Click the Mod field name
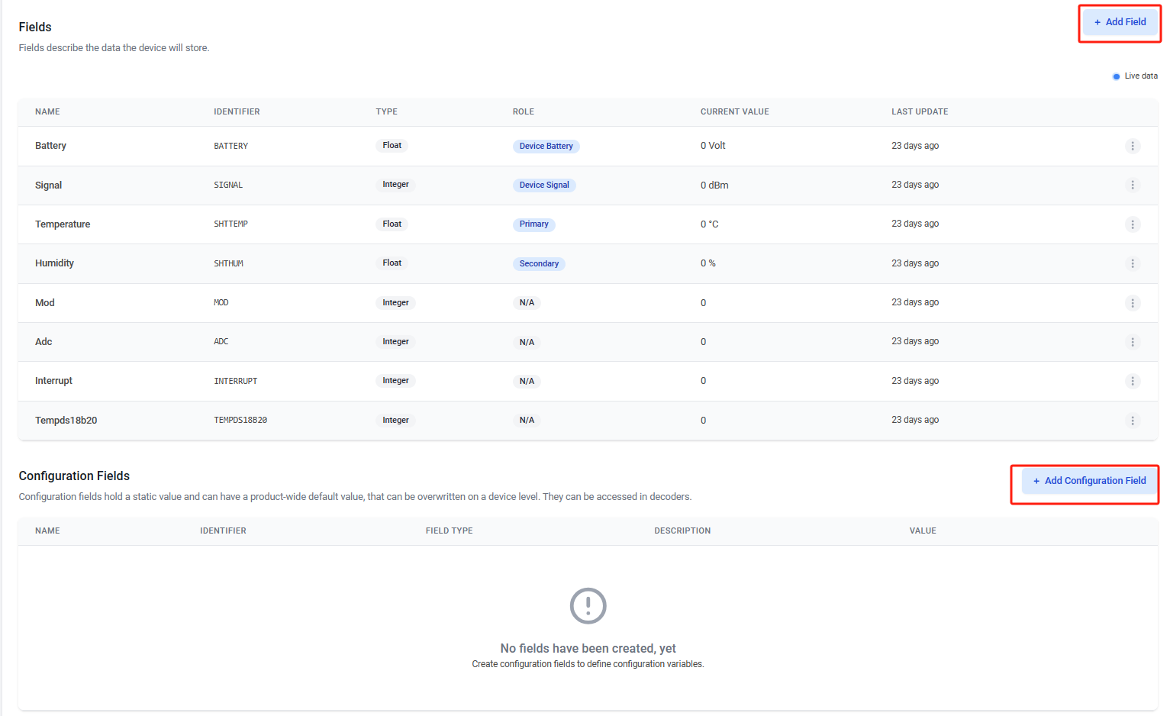 point(45,303)
